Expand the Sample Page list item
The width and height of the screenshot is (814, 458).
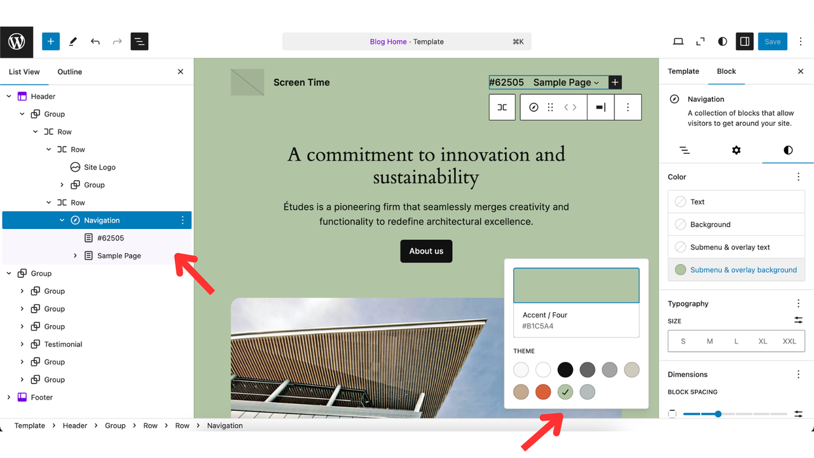76,256
